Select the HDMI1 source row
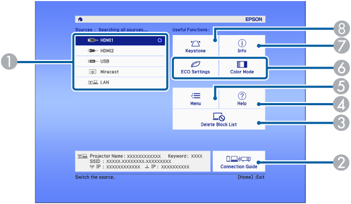This screenshot has height=204, width=351. point(120,40)
